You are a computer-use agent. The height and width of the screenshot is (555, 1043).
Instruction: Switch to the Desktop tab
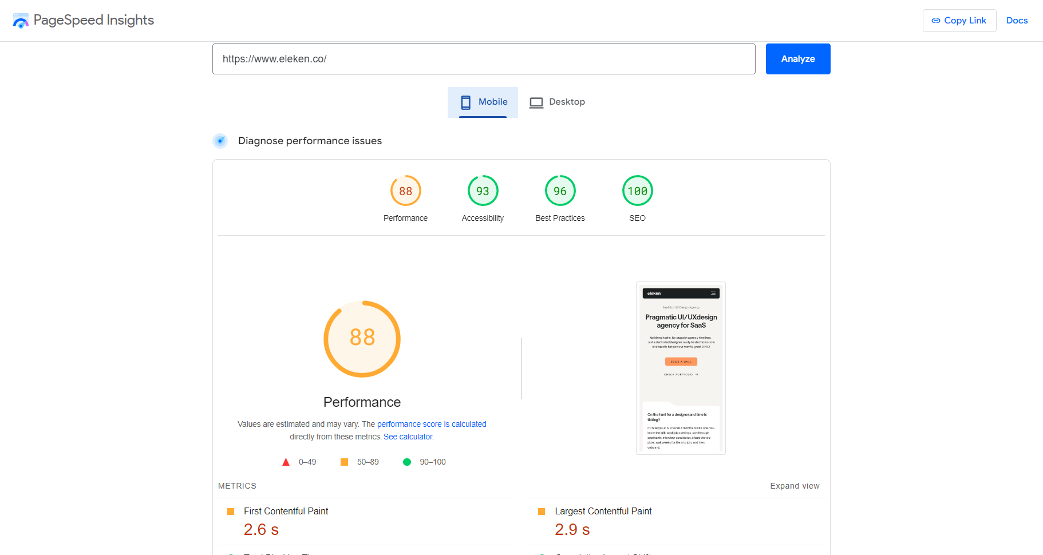557,102
